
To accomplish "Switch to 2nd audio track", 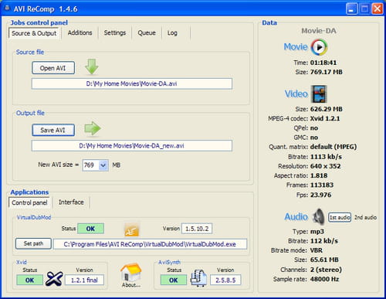I will pos(365,217).
